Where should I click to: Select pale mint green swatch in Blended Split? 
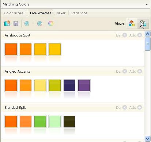pos(55,122)
